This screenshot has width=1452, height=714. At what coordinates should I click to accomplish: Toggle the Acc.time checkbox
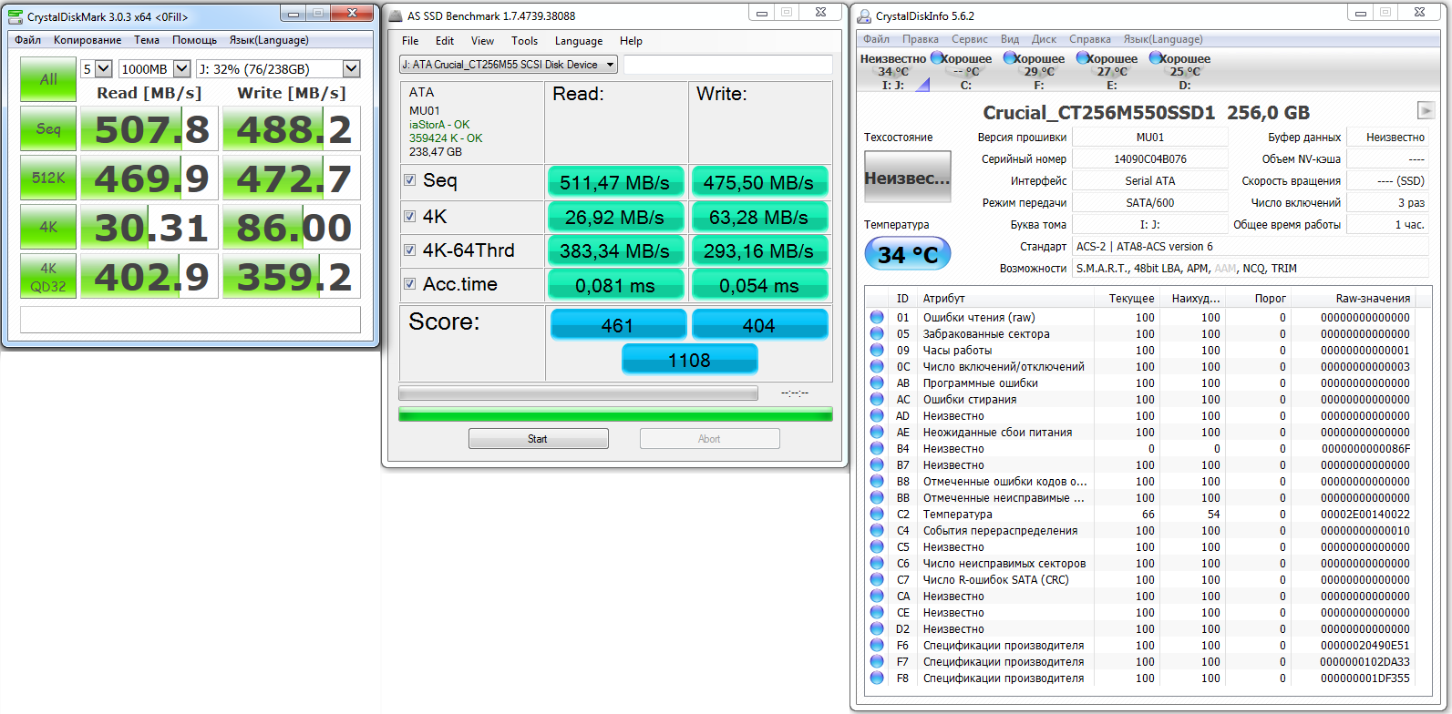[410, 284]
